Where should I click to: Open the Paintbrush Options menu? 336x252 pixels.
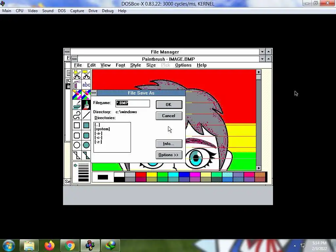(x=183, y=65)
